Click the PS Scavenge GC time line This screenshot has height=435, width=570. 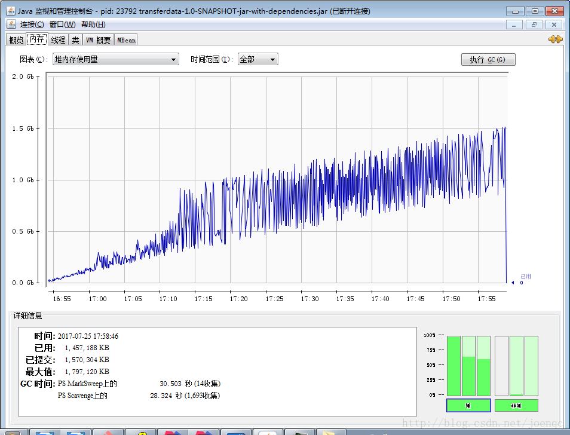click(139, 396)
